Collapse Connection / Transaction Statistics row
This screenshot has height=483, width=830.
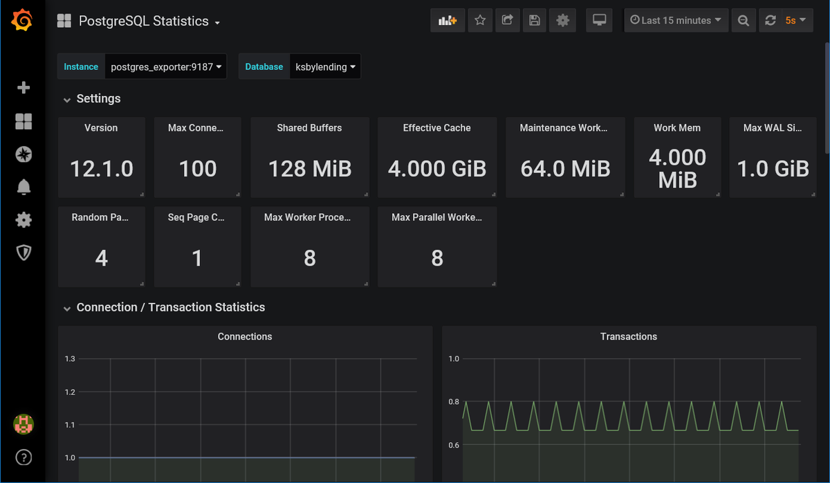tap(164, 307)
